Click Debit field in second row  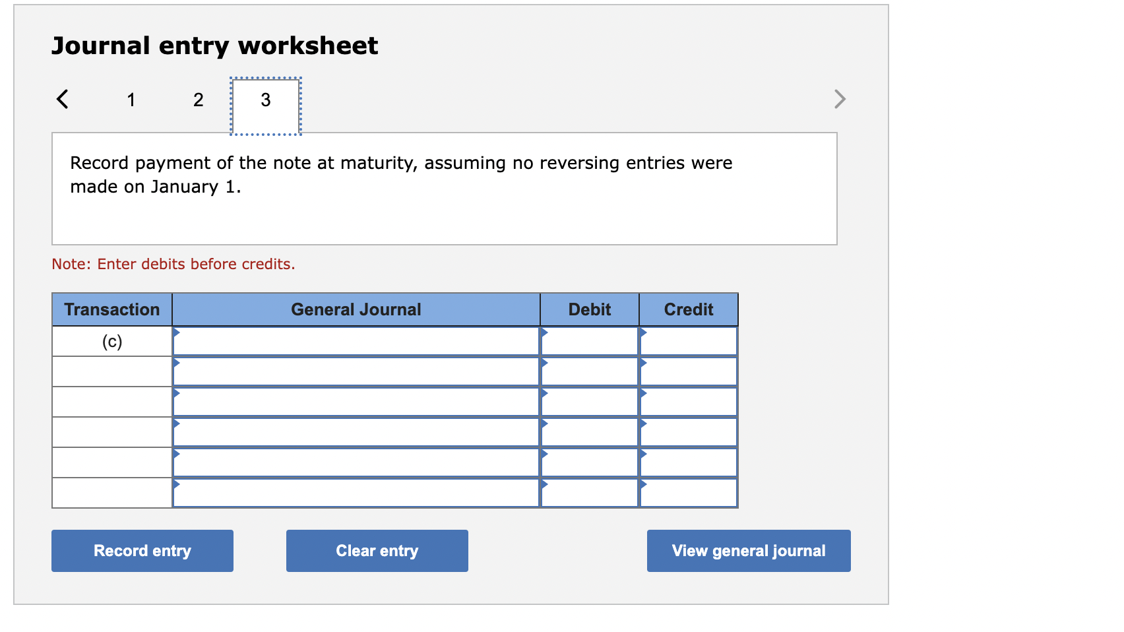click(590, 371)
